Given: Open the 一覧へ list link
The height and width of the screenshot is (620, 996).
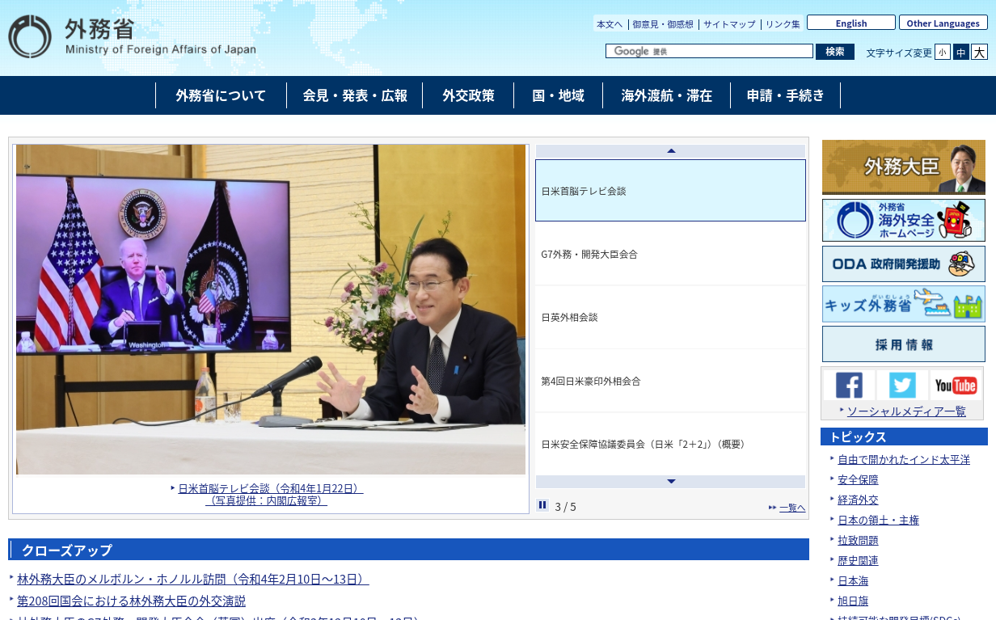Looking at the screenshot, I should (792, 508).
